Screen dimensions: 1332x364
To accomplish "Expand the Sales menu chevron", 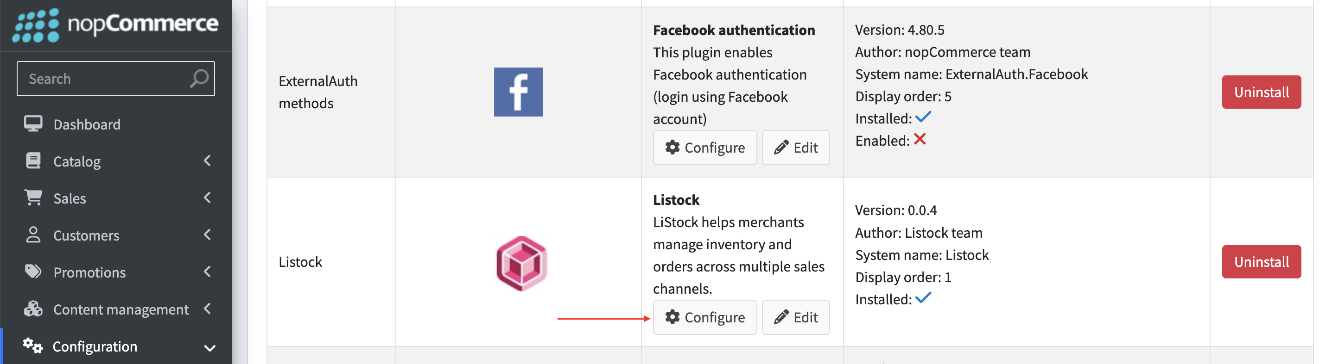I will click(207, 198).
